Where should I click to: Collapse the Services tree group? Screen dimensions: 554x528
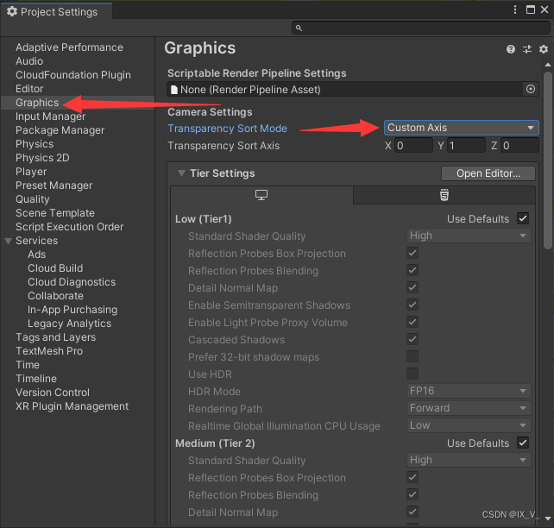(8, 241)
